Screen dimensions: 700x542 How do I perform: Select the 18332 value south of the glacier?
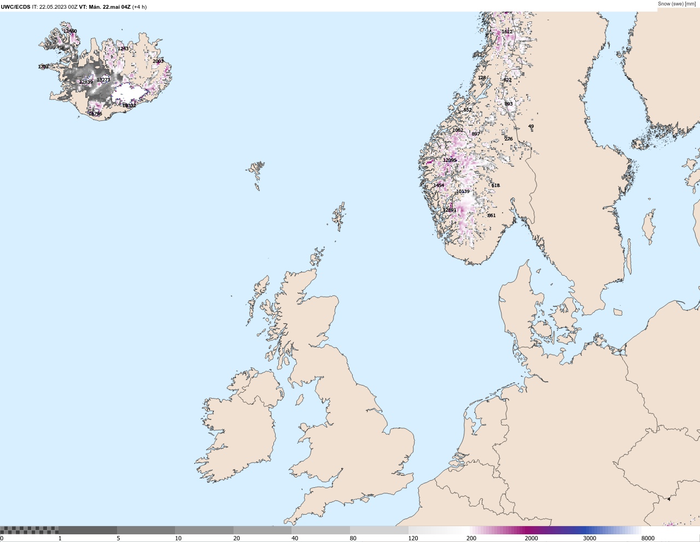coord(129,106)
